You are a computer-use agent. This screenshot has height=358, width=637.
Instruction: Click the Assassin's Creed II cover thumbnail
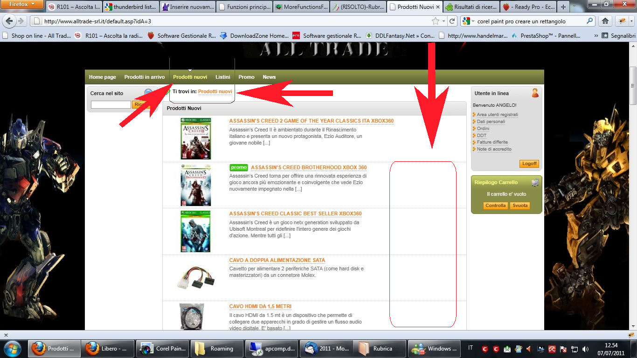pyautogui.click(x=196, y=138)
